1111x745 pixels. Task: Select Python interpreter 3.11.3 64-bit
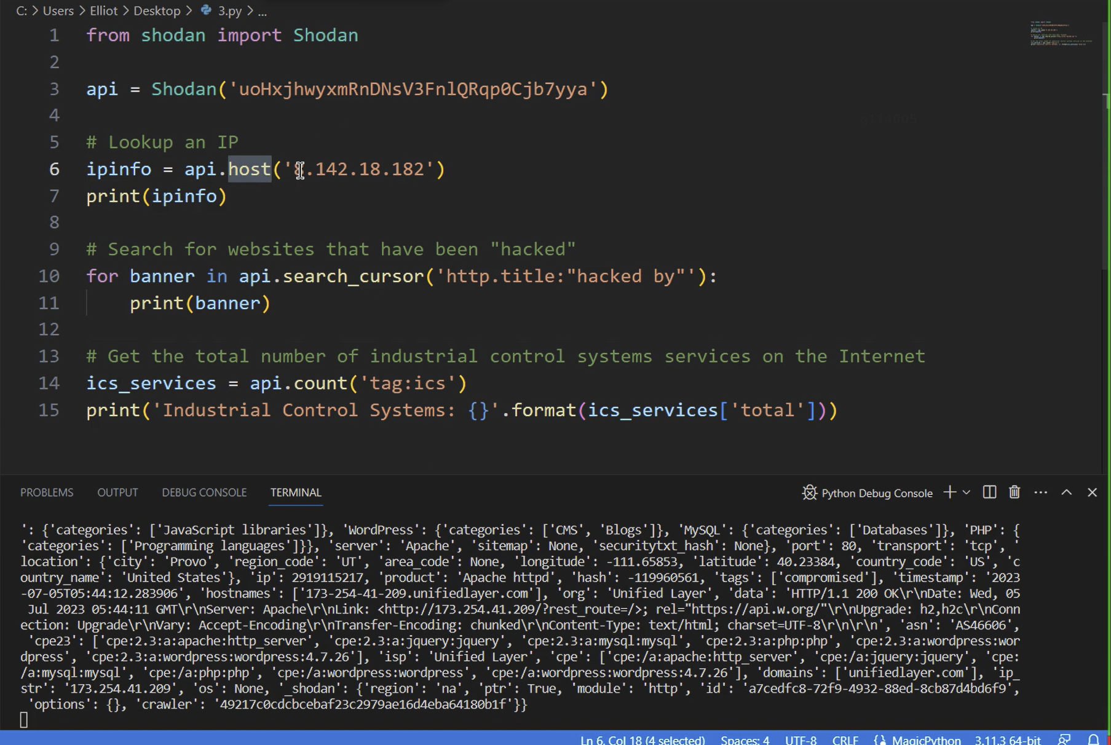pos(1008,739)
